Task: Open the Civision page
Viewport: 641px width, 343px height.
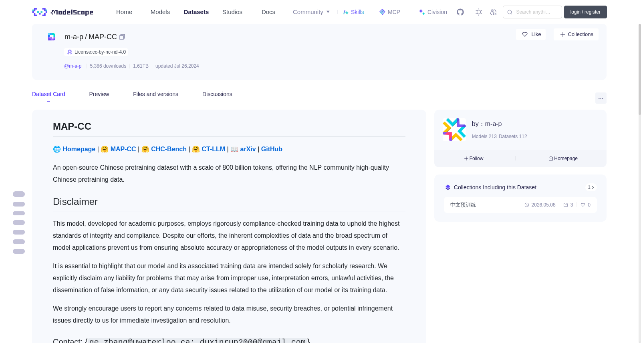Action: [x=433, y=12]
